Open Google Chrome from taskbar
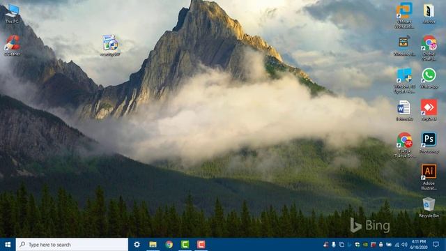Image resolution: width=446 pixels, height=251 pixels. [169, 245]
